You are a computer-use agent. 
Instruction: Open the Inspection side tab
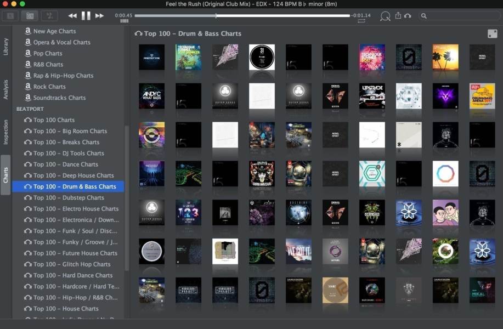point(6,132)
